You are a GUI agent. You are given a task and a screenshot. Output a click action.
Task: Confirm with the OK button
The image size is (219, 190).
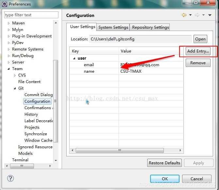tap(165, 179)
